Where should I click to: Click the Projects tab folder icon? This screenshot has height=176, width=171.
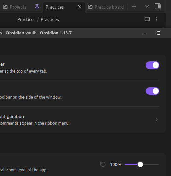5,7
